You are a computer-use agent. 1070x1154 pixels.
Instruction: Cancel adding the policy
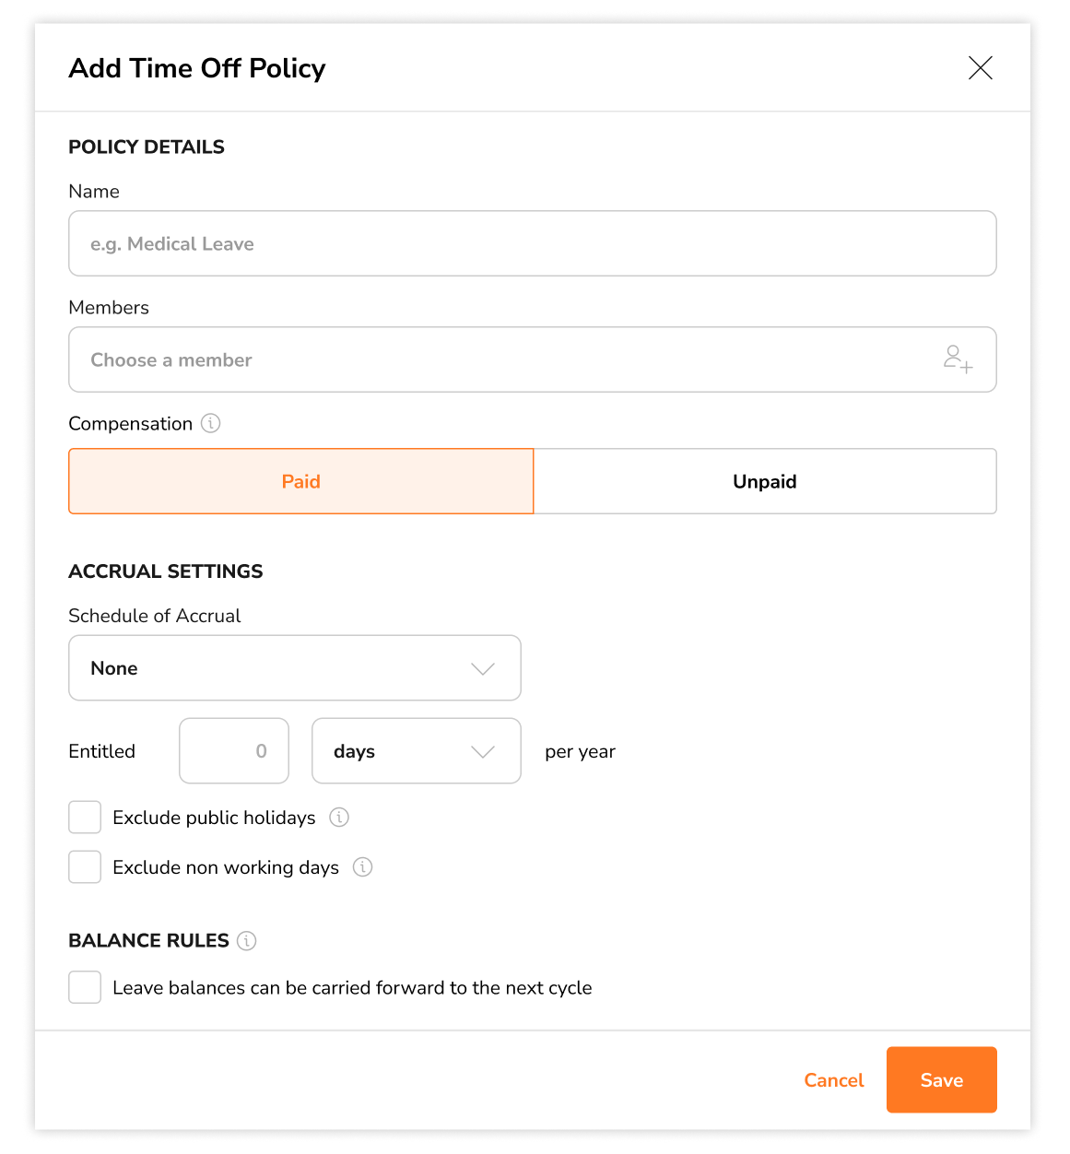pos(833,1079)
